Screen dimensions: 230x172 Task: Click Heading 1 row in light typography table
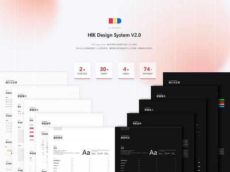81,161
